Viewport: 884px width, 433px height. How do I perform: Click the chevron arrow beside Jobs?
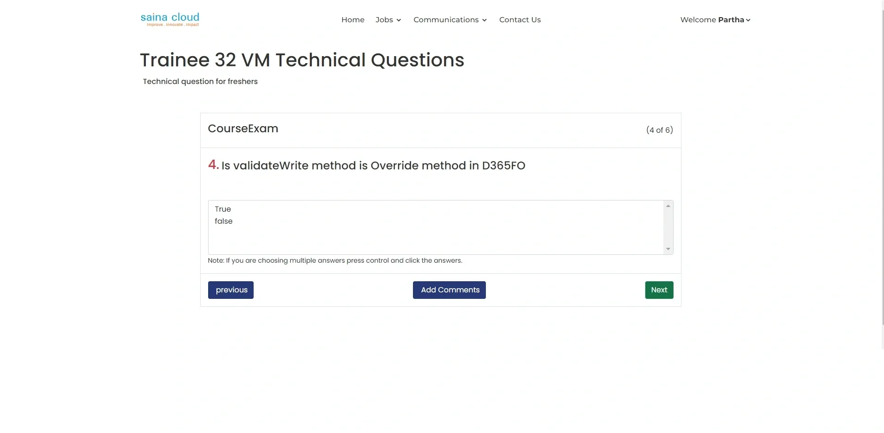[x=399, y=20]
